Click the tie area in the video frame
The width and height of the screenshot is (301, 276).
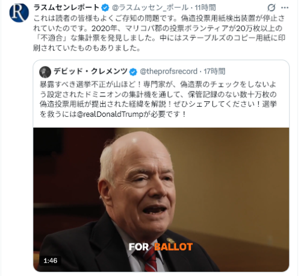(149, 259)
